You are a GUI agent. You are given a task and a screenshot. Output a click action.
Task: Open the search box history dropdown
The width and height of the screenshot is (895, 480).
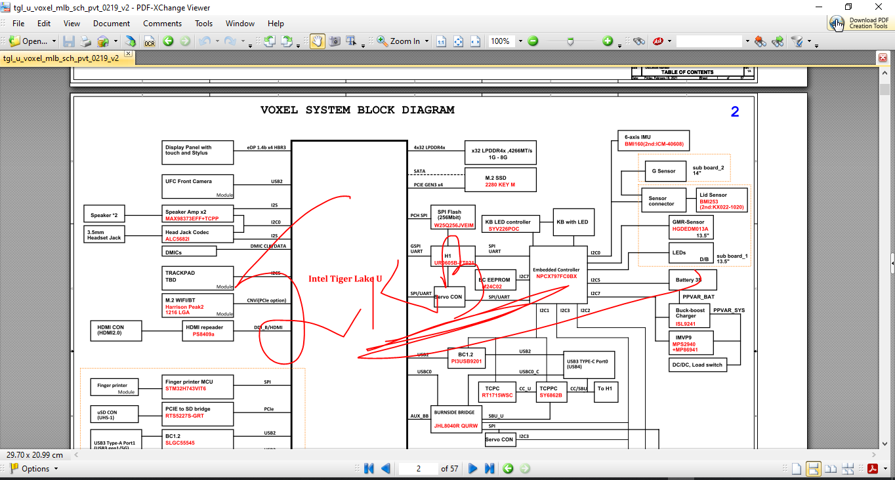747,41
